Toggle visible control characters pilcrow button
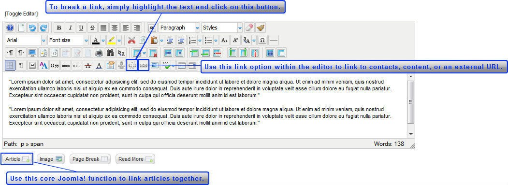The height and width of the screenshot is (185, 508). point(21,65)
